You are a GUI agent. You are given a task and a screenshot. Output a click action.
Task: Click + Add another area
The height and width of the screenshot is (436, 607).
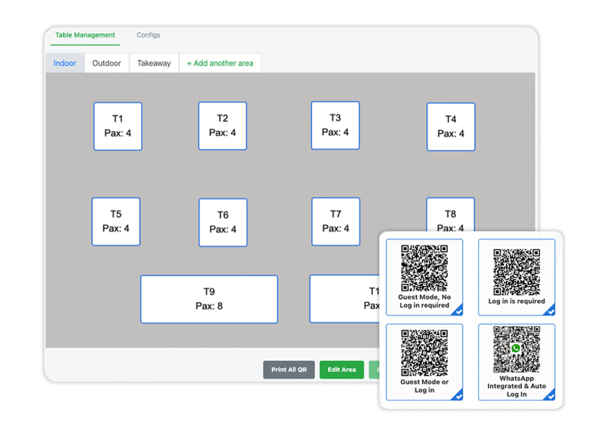click(220, 63)
